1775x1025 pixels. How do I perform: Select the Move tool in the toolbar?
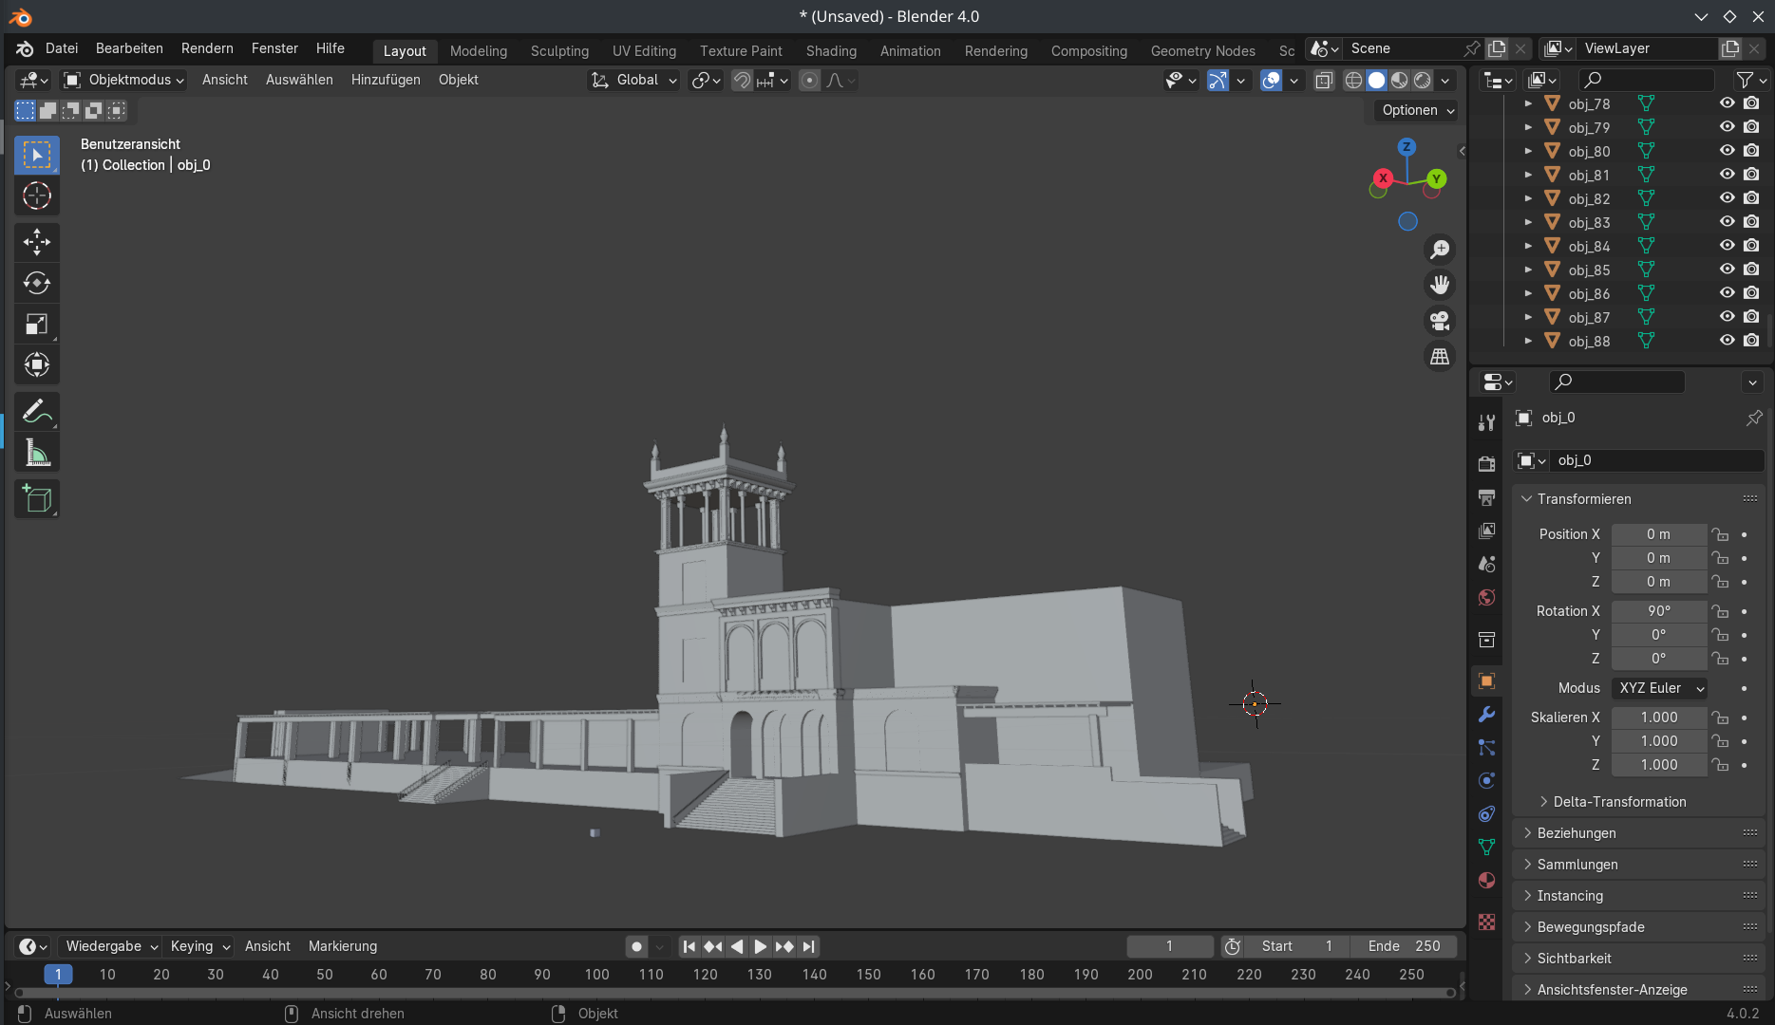37,242
